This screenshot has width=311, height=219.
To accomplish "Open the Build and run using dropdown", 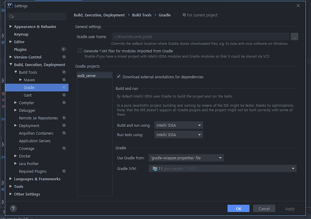I will point(178,125).
